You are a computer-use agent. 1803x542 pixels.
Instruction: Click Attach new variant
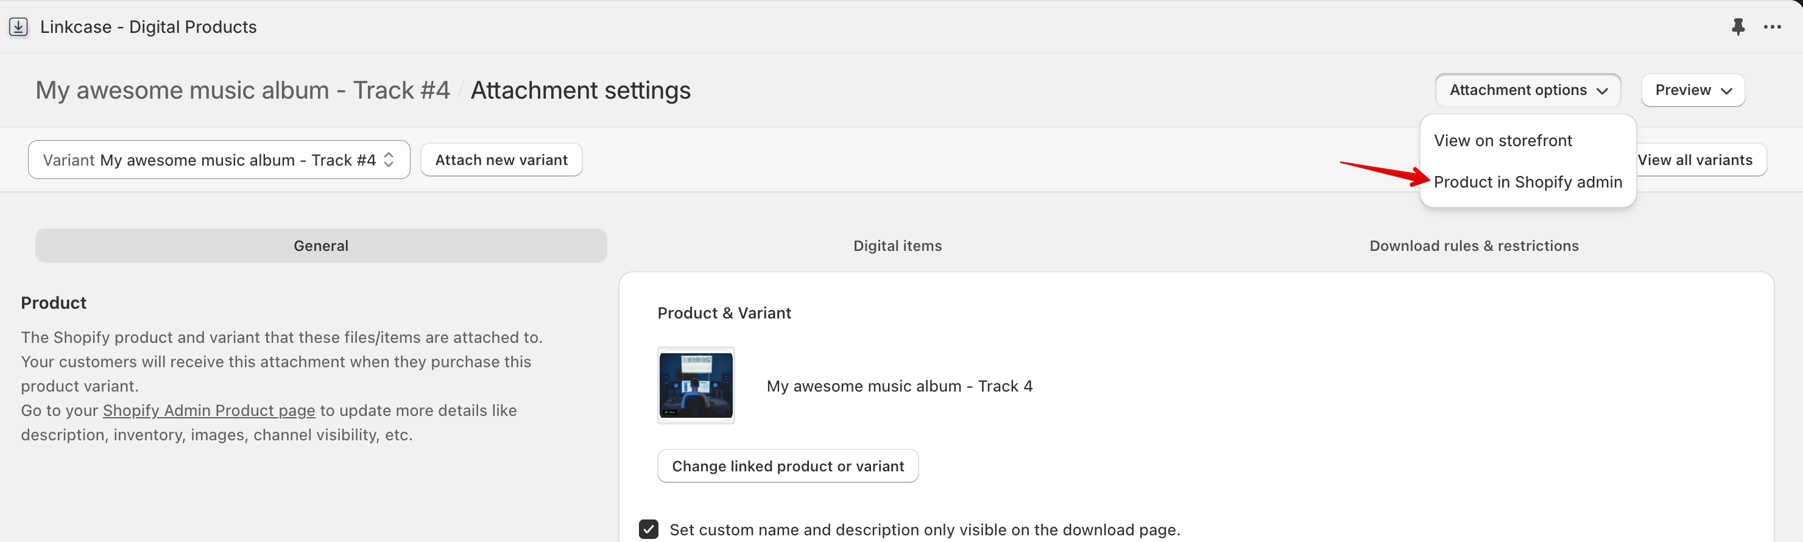(501, 160)
